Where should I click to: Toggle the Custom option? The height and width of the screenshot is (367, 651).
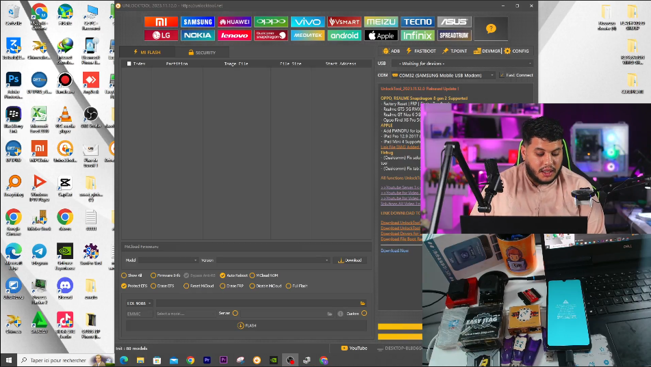[364, 313]
